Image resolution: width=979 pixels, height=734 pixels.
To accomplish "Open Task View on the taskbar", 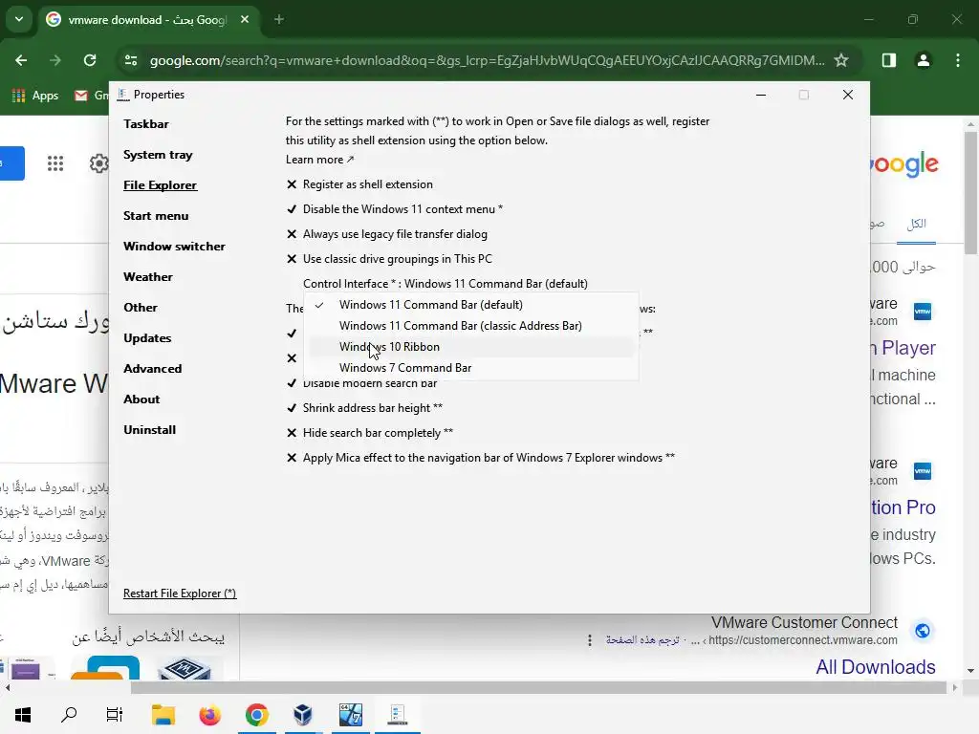I will click(115, 715).
